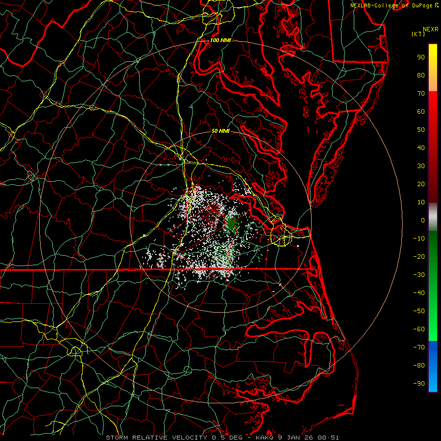Click the 90 value on the velocity scale

421,57
